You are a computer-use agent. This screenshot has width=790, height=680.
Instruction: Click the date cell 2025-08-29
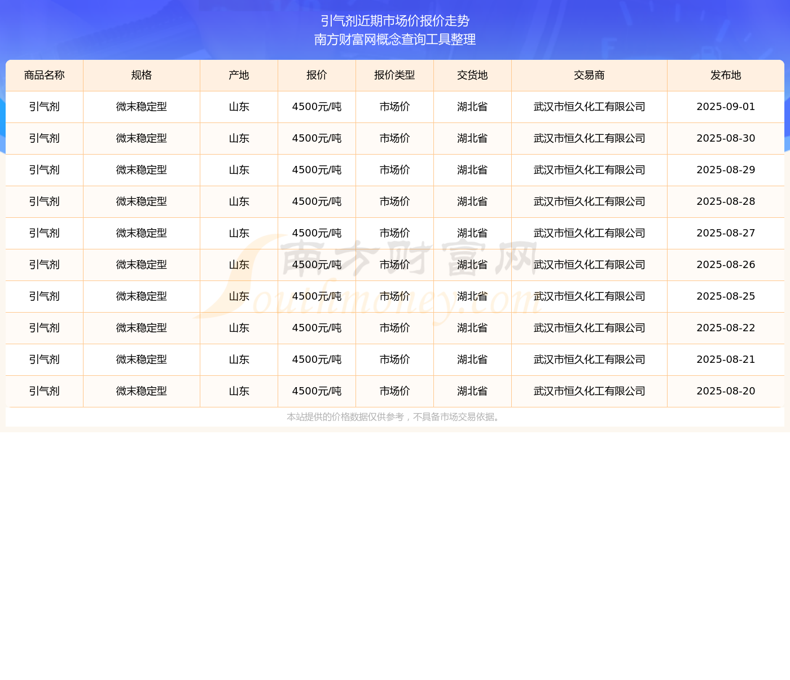click(726, 170)
